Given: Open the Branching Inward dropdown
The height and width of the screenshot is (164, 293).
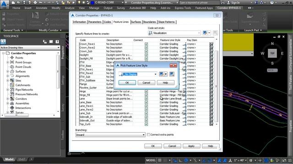Looking at the screenshot, I should tap(110, 135).
